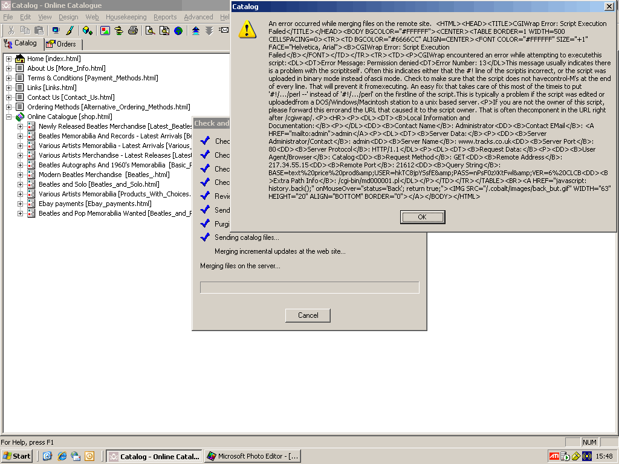Select Terms & Conditions page in tree

coord(92,78)
